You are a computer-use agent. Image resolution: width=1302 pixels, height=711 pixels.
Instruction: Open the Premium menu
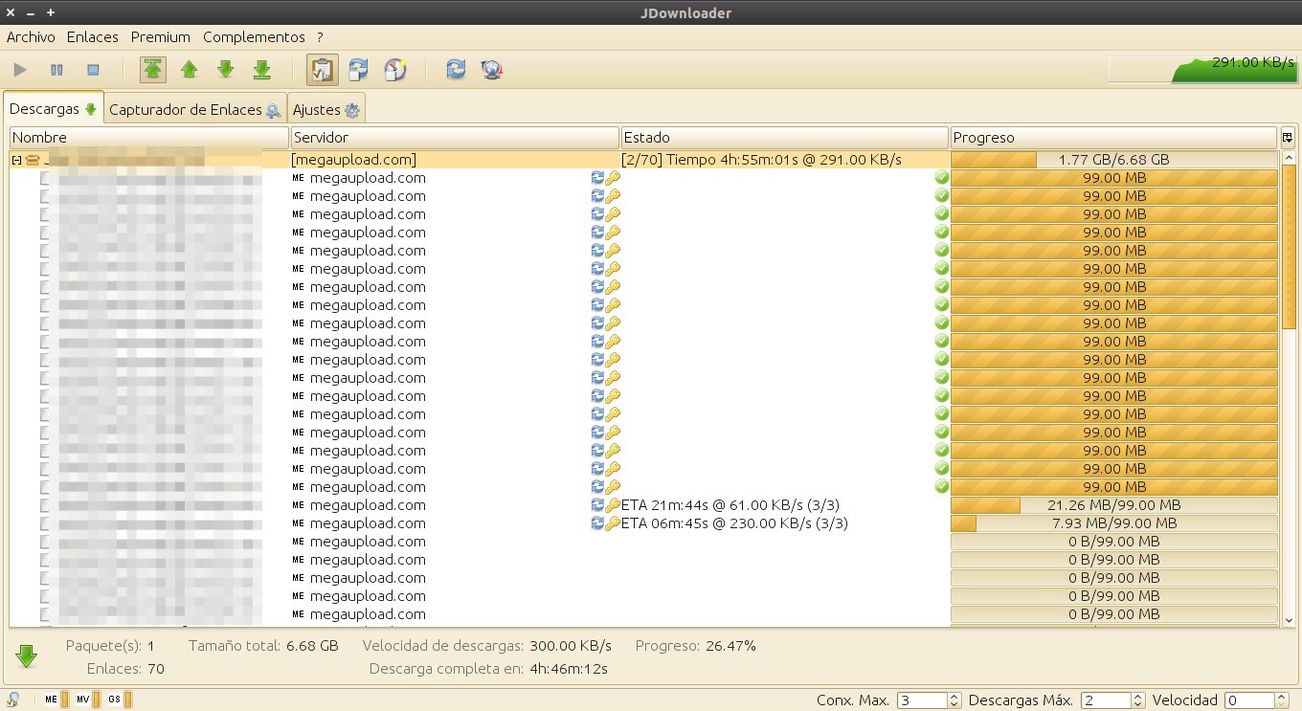coord(161,37)
